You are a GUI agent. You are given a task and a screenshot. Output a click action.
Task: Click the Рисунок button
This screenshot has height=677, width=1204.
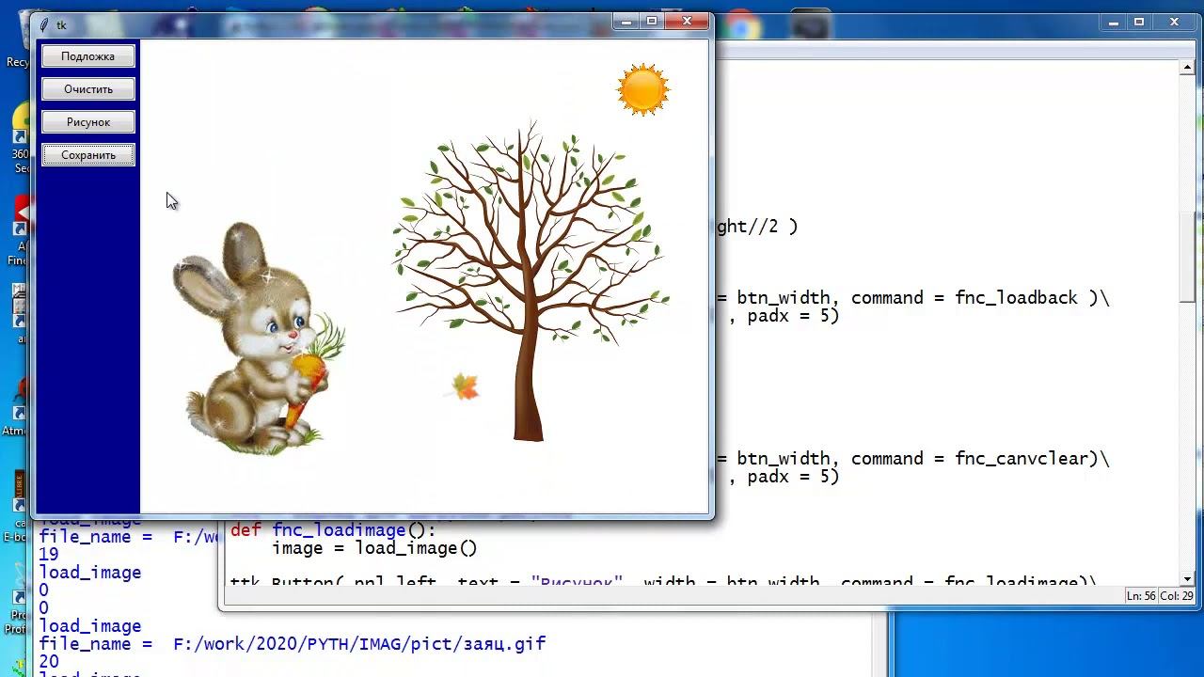click(88, 122)
